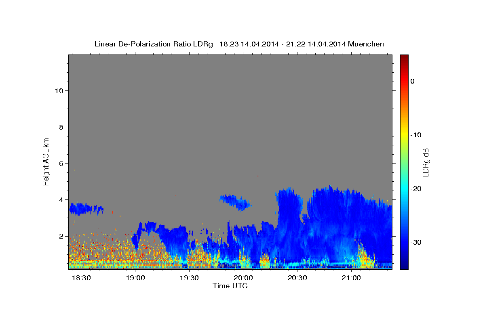Click the 0 dB colorbar label
The width and height of the screenshot is (485, 323).
[412, 81]
